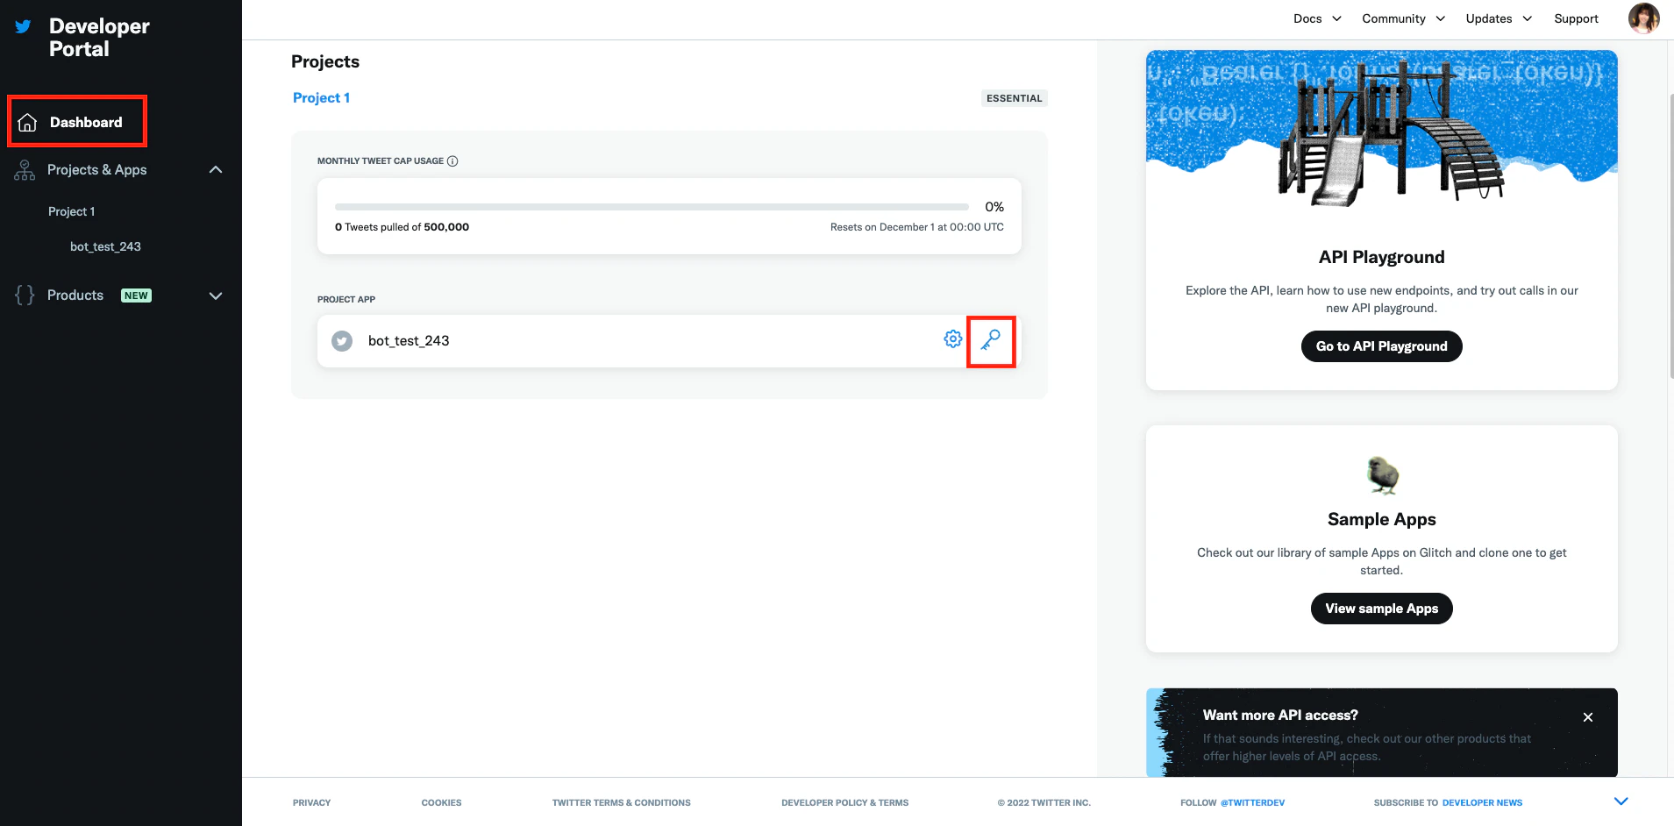Follow @TwitterDev link in footer
Screen dimensions: 1674x826
pos(1252,803)
